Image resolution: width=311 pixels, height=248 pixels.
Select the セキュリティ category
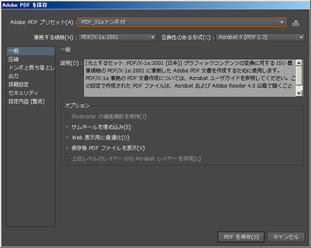[30, 93]
